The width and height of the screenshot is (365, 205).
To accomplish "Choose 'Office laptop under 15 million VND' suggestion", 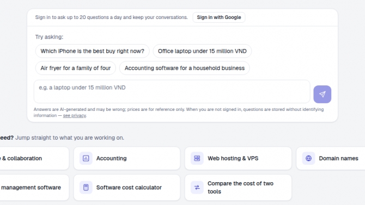I will (x=202, y=51).
